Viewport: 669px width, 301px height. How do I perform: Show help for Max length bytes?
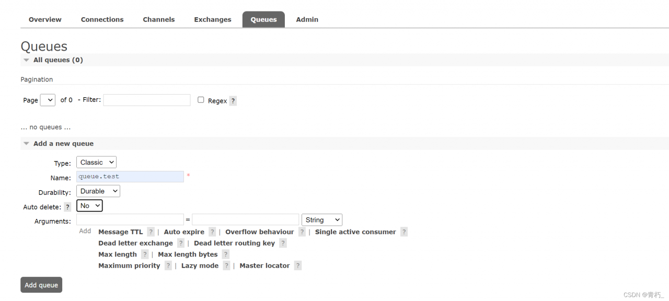click(225, 254)
